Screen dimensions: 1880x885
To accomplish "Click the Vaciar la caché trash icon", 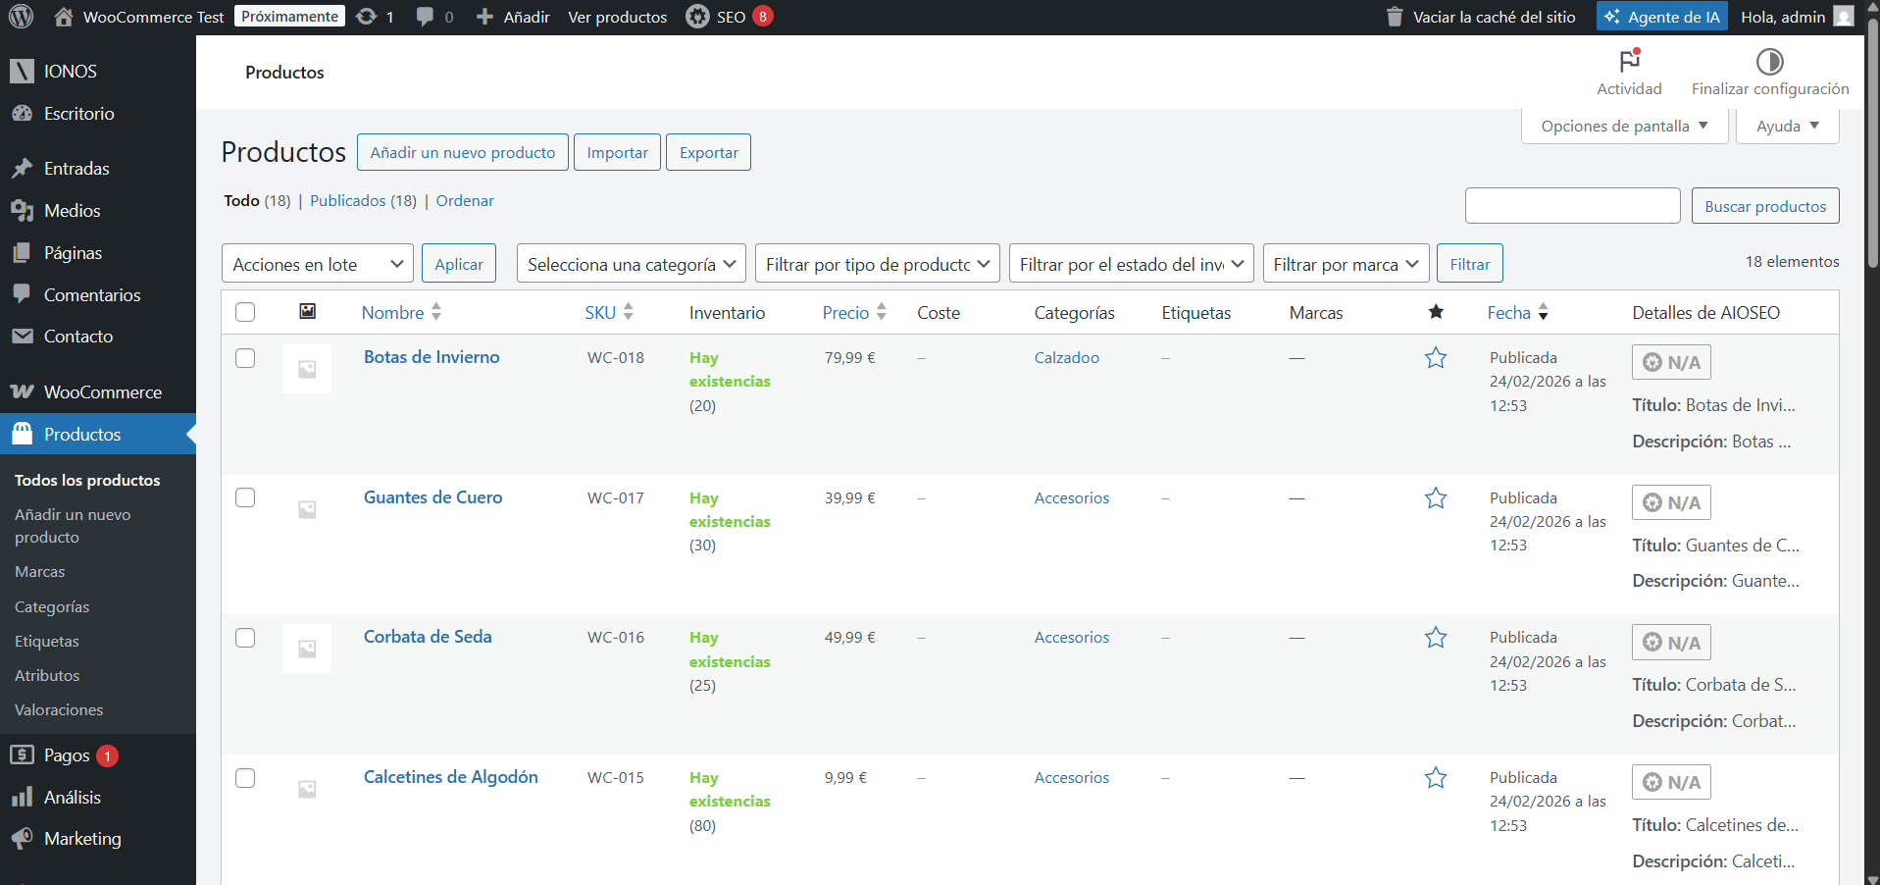I will [x=1395, y=17].
